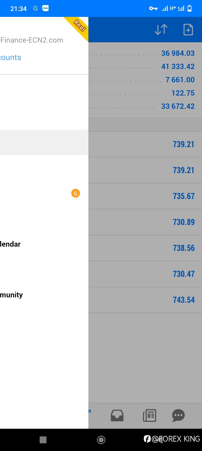Tap the sort arrows icon
202x451 pixels.
tap(161, 30)
